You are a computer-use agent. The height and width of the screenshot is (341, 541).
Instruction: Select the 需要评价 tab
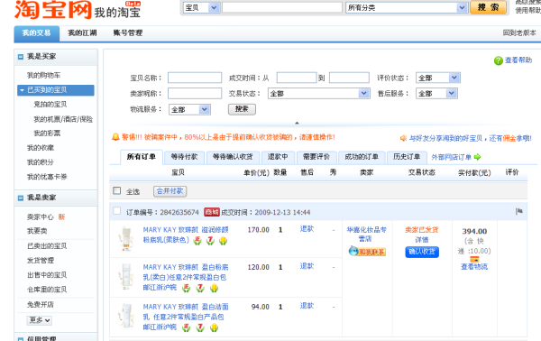click(316, 157)
